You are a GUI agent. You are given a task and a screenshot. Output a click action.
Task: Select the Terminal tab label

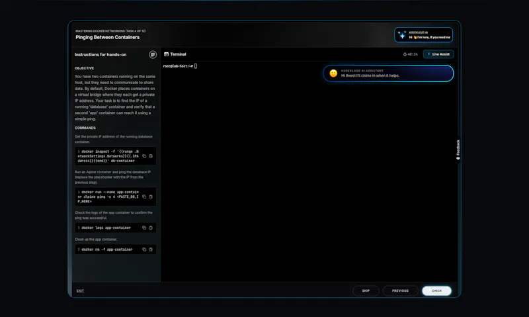point(178,54)
